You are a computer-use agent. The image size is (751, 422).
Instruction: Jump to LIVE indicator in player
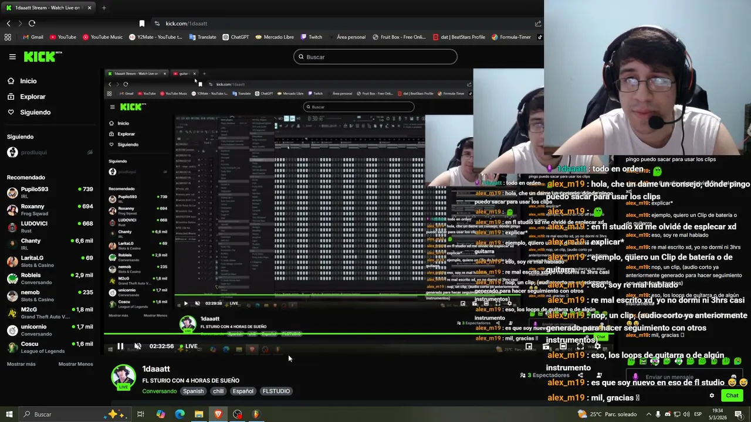(188, 346)
